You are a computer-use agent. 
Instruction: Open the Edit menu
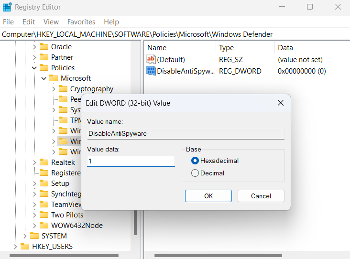29,22
